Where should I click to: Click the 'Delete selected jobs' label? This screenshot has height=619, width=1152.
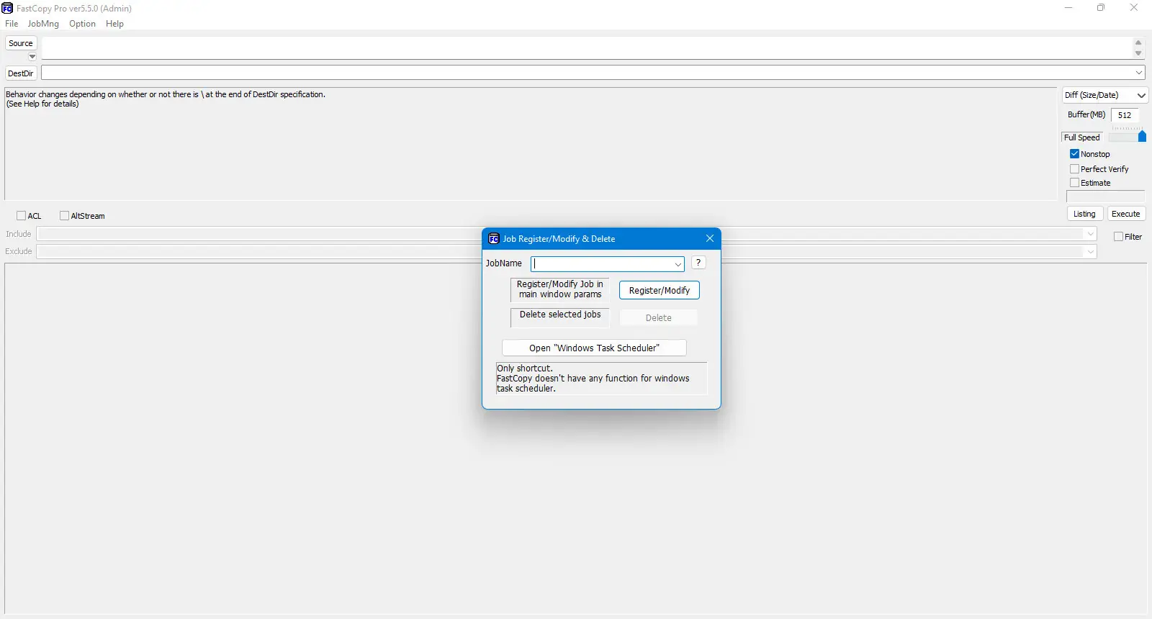pyautogui.click(x=560, y=315)
